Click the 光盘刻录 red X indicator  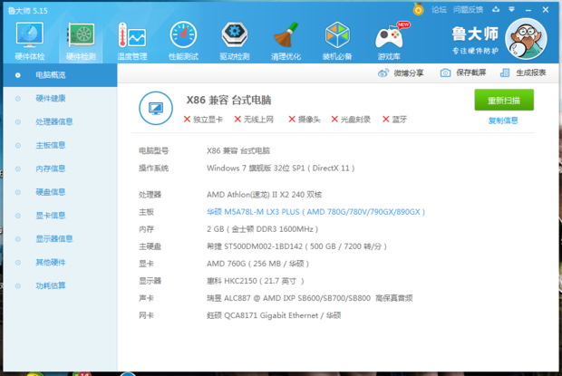(x=334, y=120)
